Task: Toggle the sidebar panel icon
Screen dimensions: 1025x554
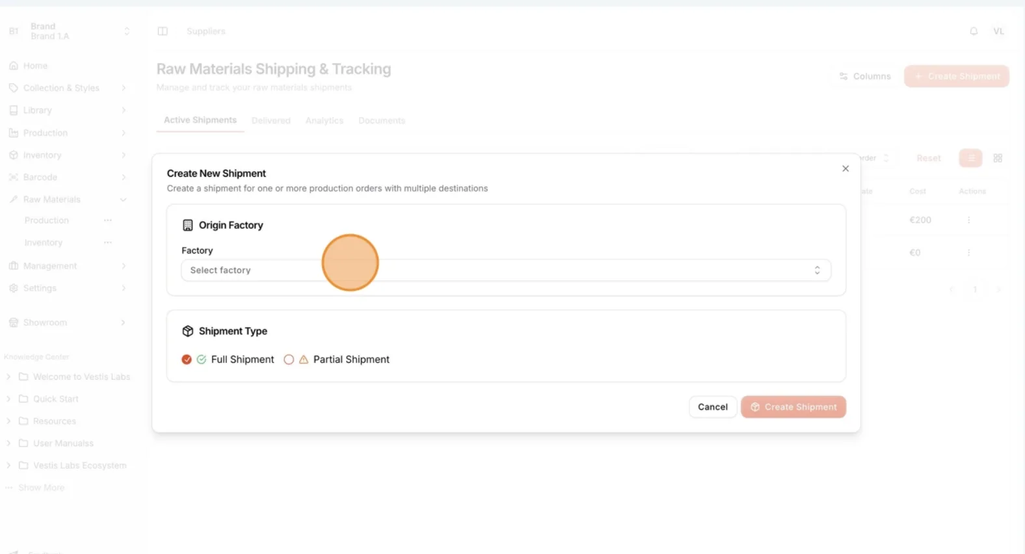Action: coord(163,31)
